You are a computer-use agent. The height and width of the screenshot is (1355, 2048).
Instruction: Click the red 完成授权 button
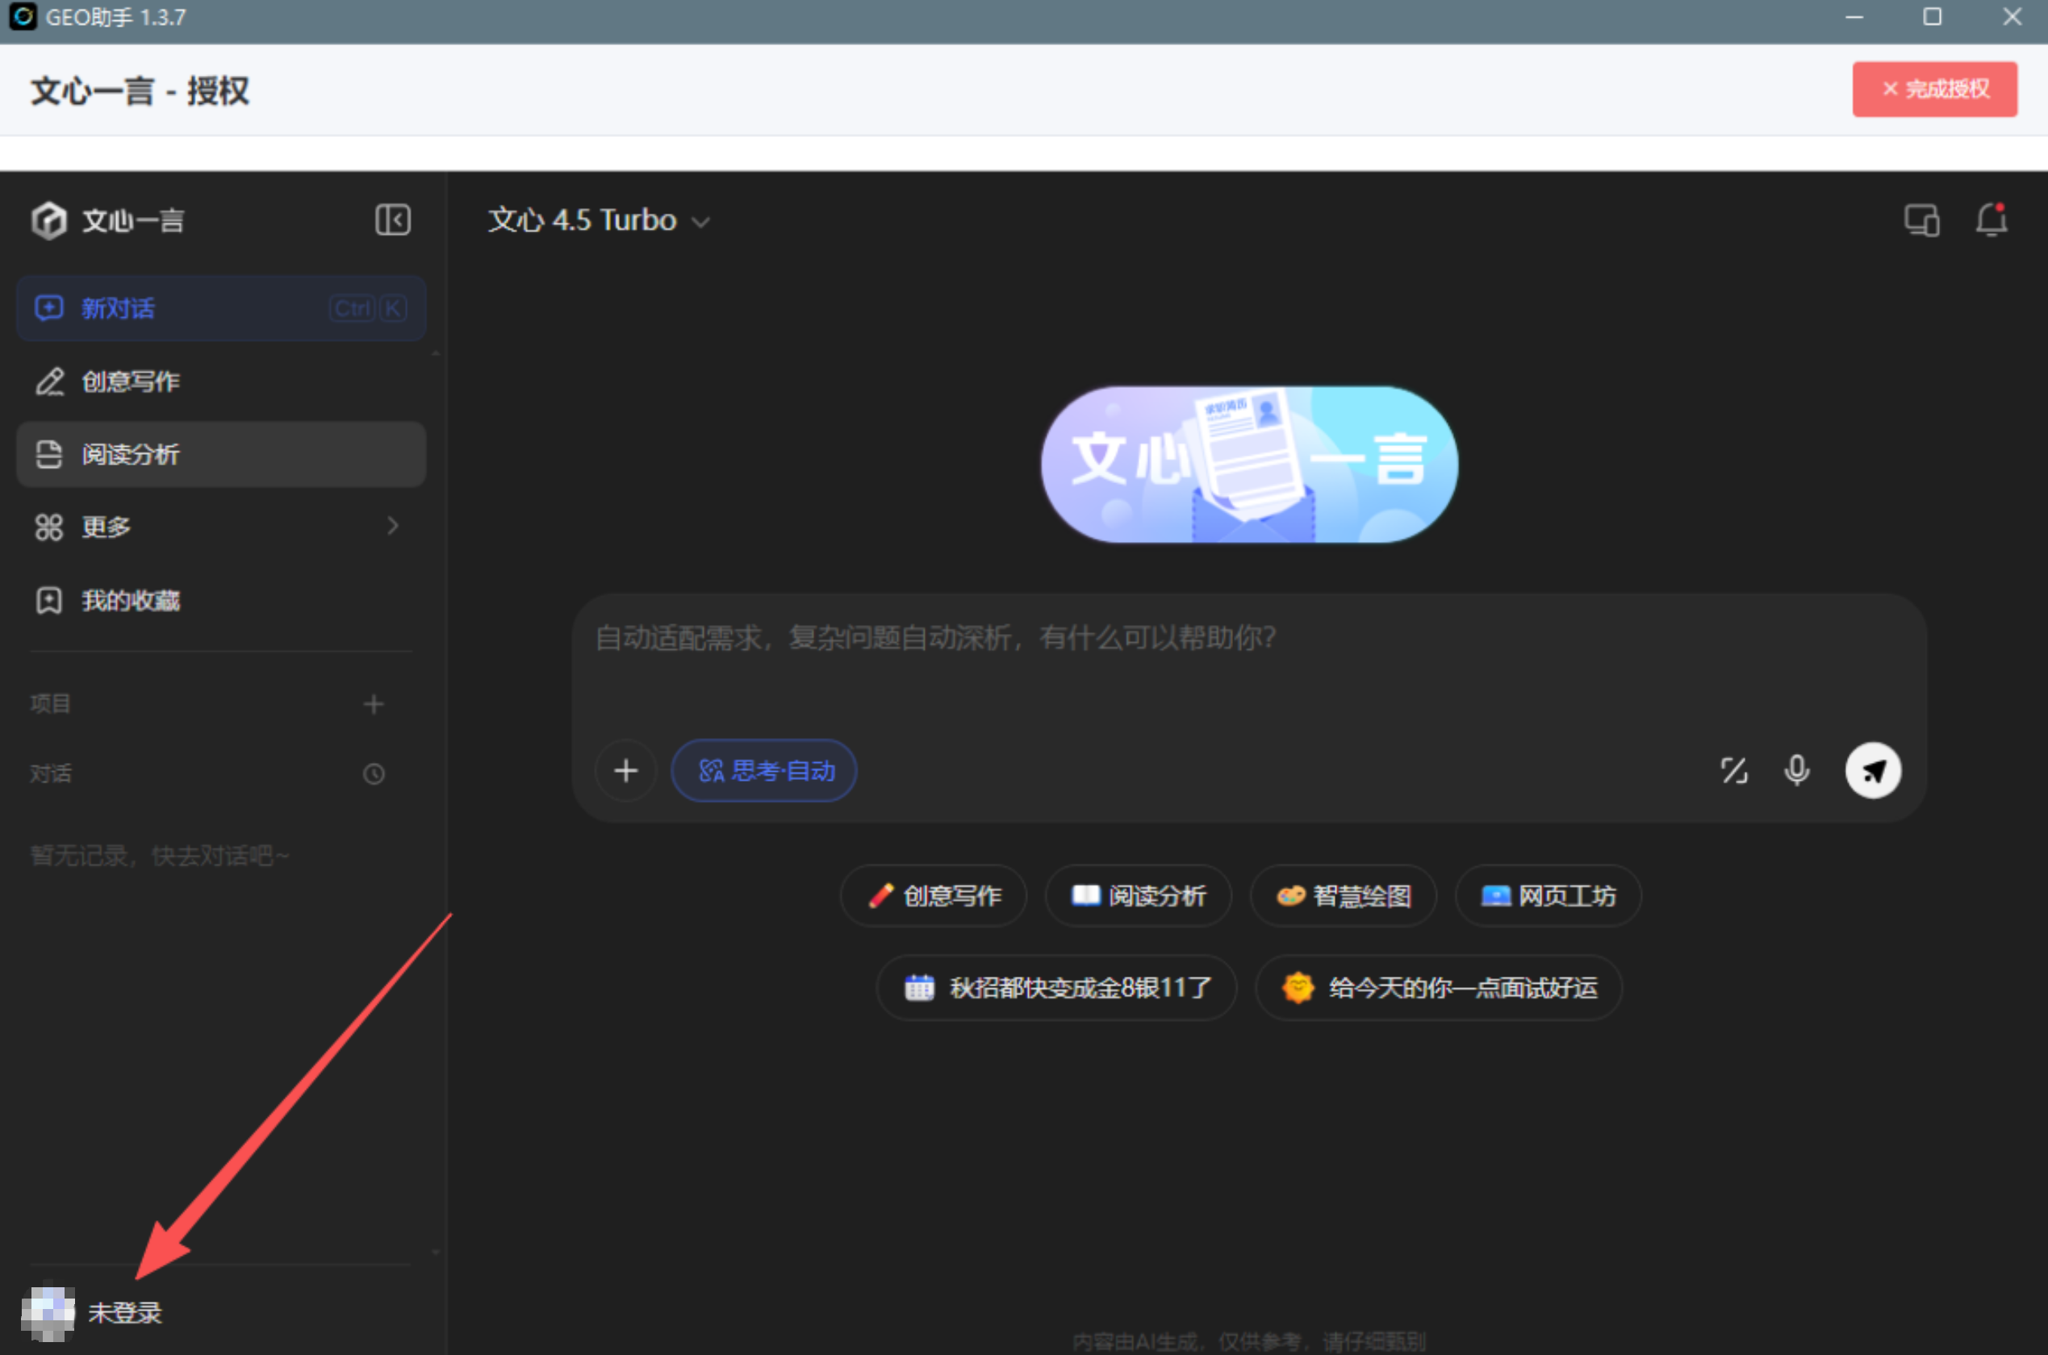pos(1934,89)
